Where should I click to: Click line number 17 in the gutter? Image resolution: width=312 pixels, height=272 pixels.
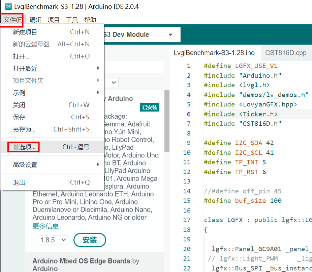coord(187,220)
